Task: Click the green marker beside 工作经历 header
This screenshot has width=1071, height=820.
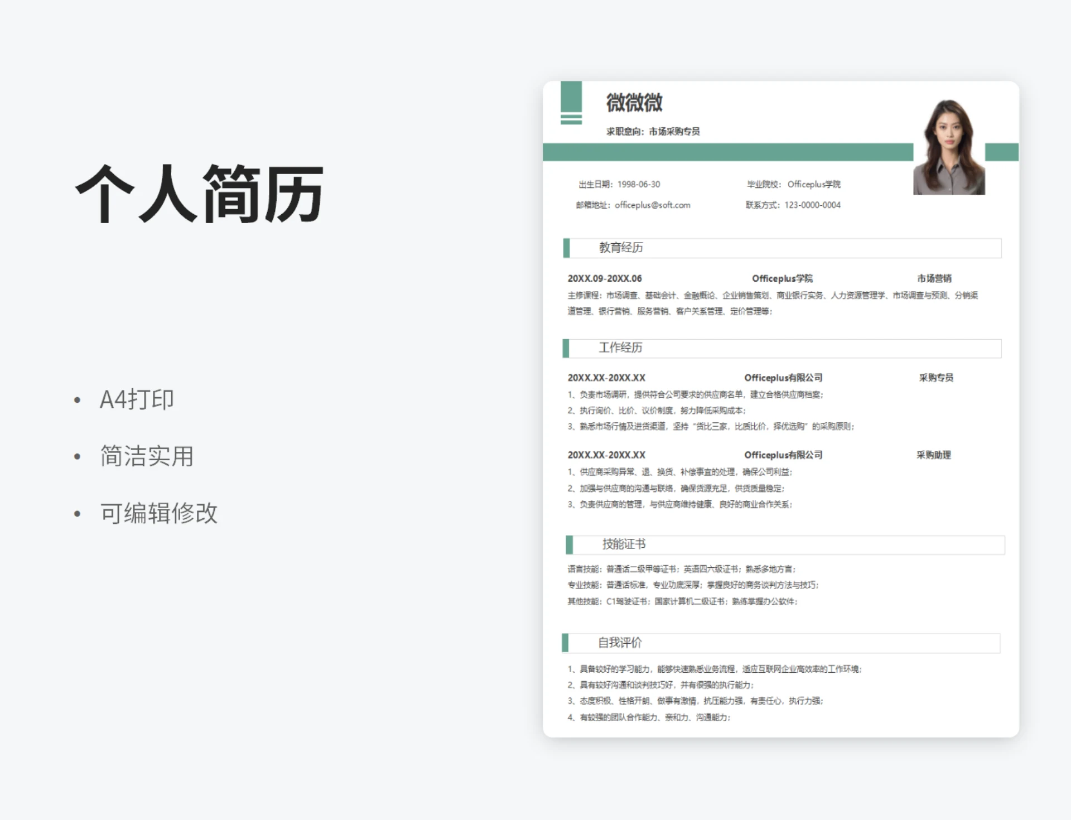Action: [x=567, y=348]
